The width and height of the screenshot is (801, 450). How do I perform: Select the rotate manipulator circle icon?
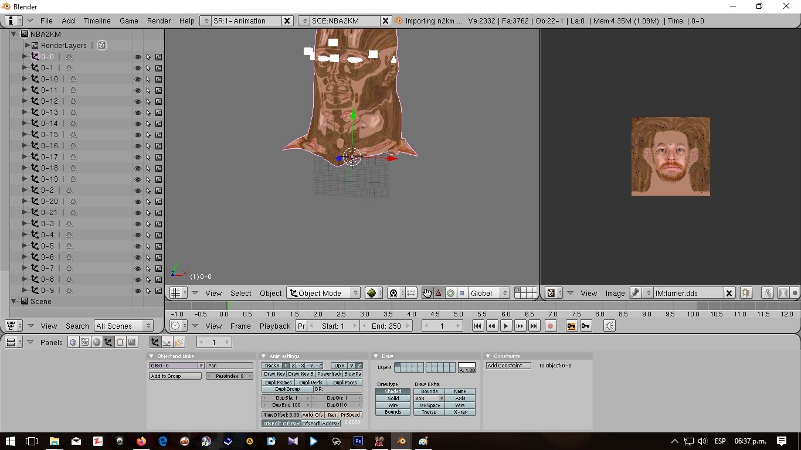(450, 293)
